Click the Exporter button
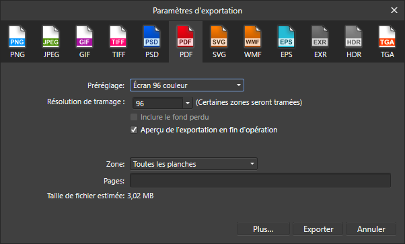 pos(318,229)
